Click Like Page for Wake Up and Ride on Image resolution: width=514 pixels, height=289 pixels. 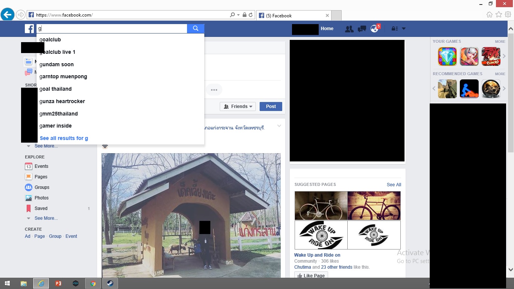(x=311, y=276)
